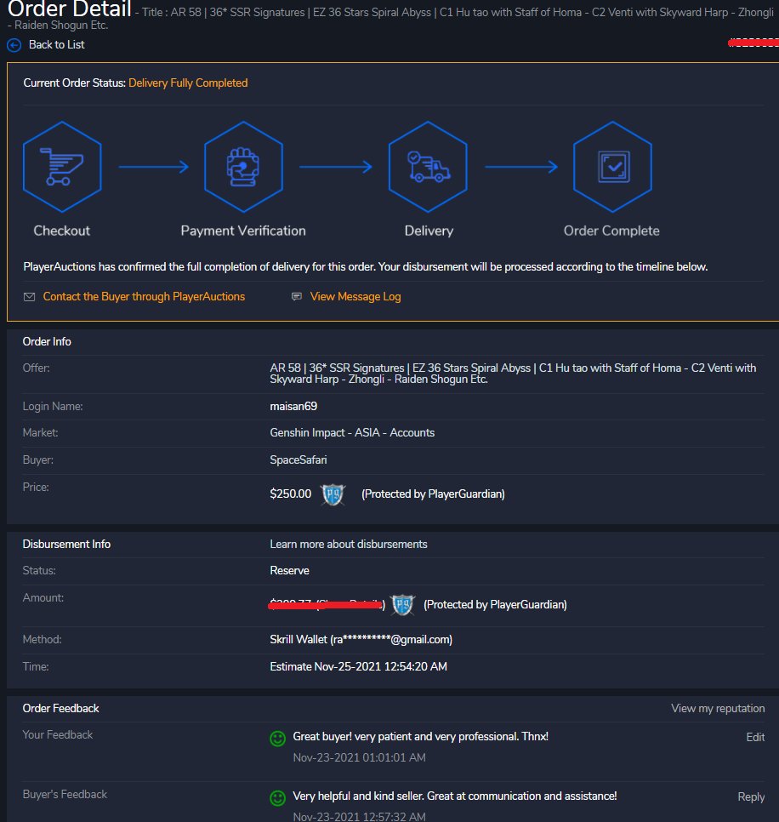Click the Delivery step label
779x822 pixels.
click(429, 231)
